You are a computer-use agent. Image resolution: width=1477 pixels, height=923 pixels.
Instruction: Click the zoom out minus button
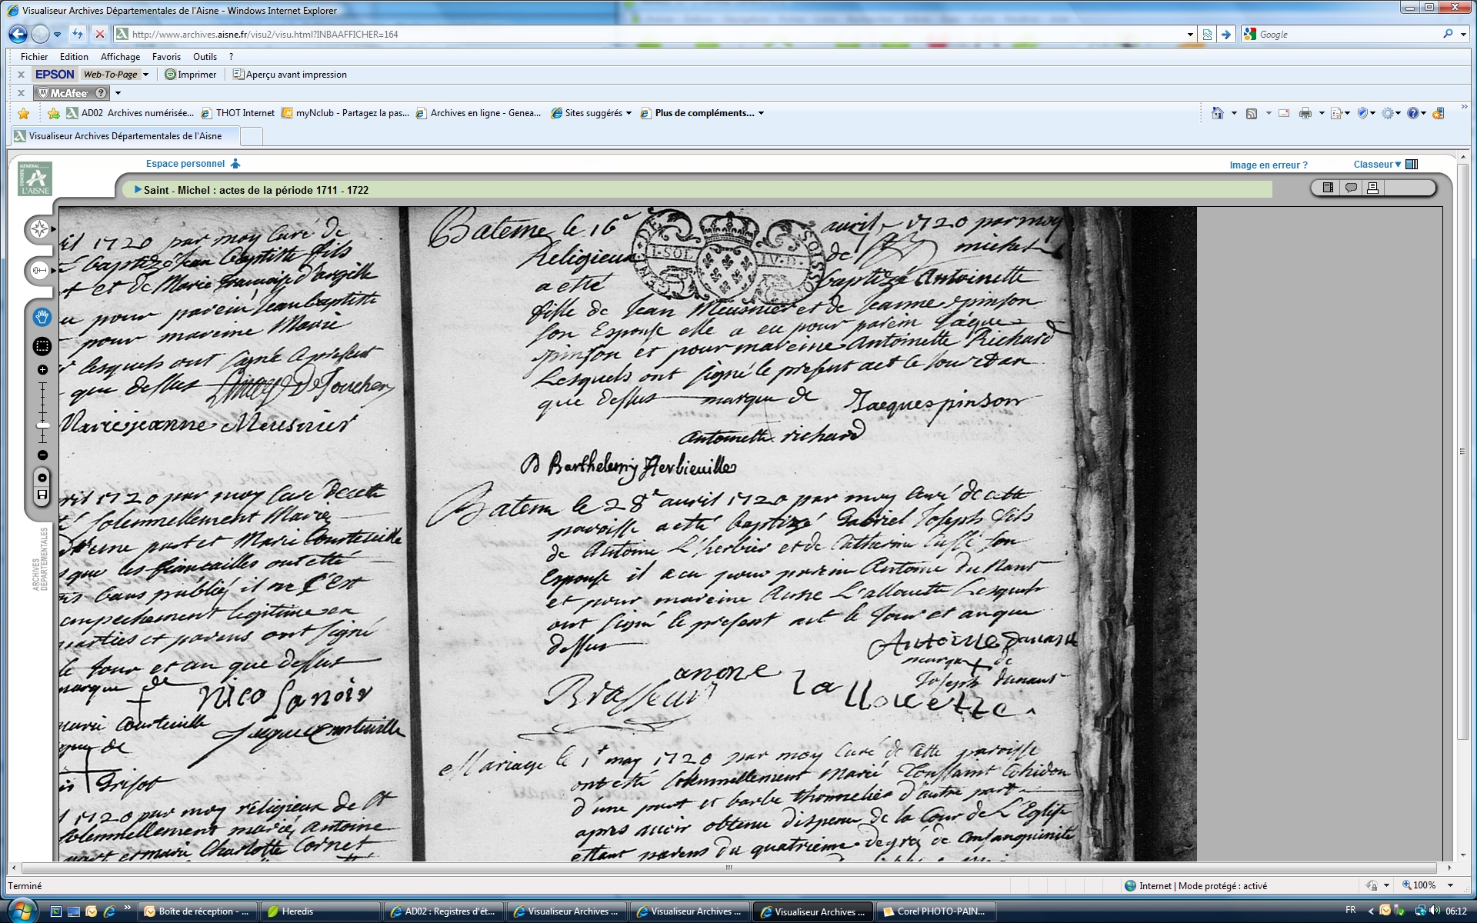(42, 455)
